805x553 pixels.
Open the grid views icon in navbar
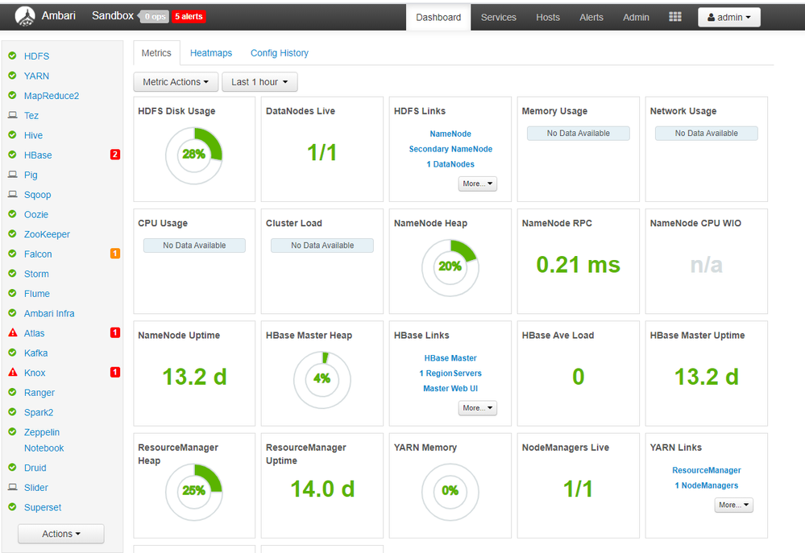[675, 17]
